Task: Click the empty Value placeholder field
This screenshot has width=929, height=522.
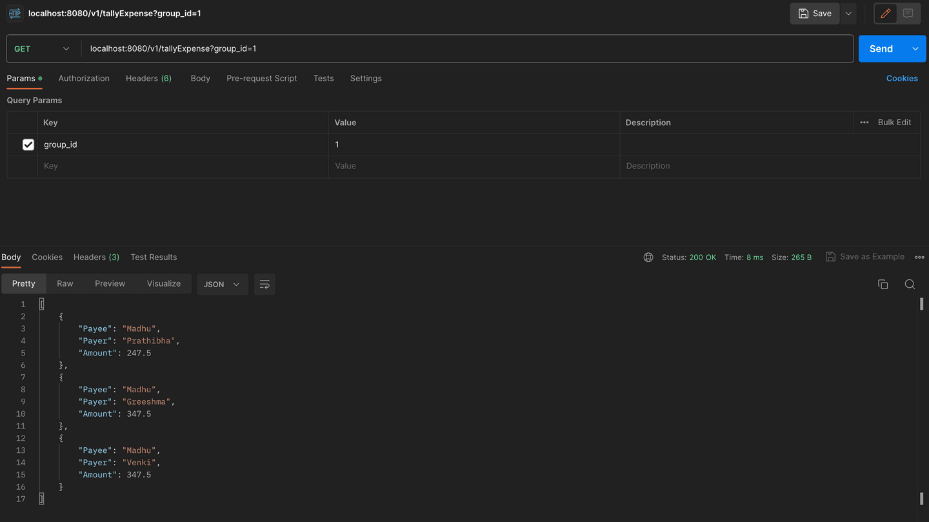Action: [x=474, y=166]
